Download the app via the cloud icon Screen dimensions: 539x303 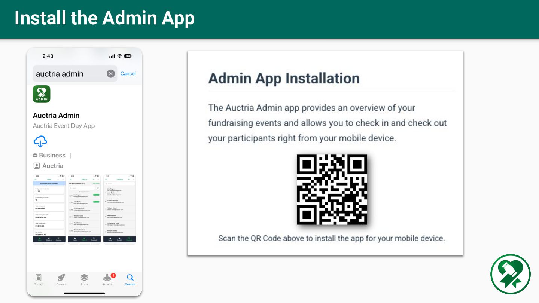click(40, 141)
